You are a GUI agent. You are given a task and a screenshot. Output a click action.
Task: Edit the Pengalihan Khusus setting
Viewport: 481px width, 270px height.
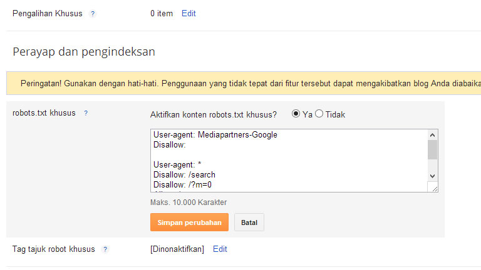coord(189,14)
